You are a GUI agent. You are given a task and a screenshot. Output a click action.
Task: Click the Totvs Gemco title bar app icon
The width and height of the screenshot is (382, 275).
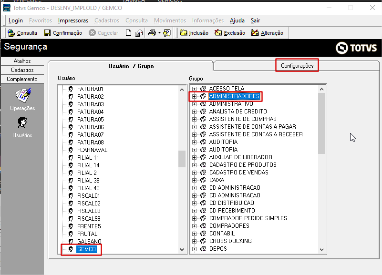7,8
